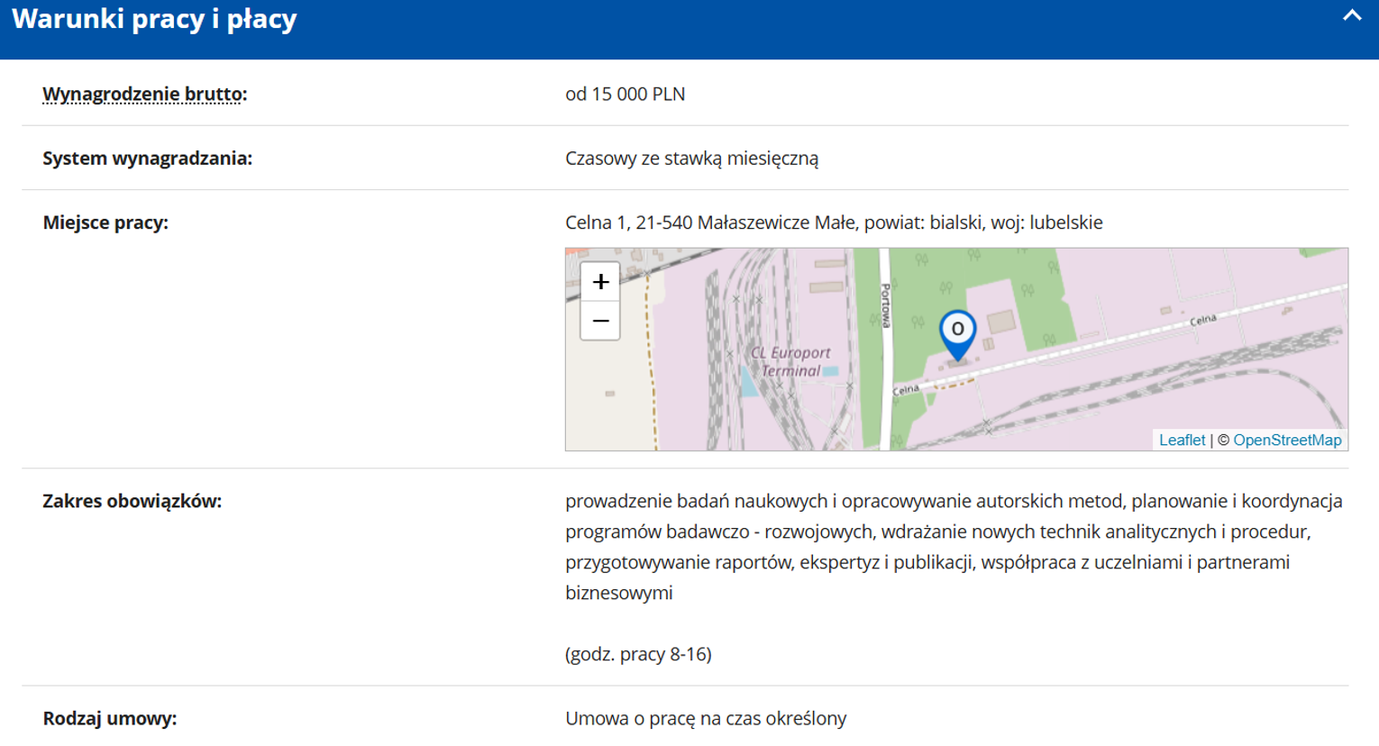Collapse the Warunki pracy i płacy section
Image resolution: width=1379 pixels, height=746 pixels.
tap(1351, 16)
